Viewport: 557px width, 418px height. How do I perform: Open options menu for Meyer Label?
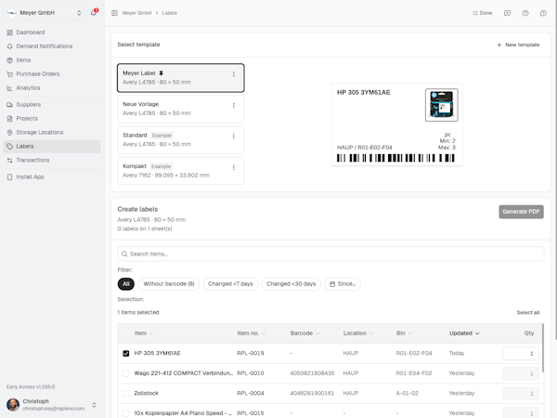point(233,74)
